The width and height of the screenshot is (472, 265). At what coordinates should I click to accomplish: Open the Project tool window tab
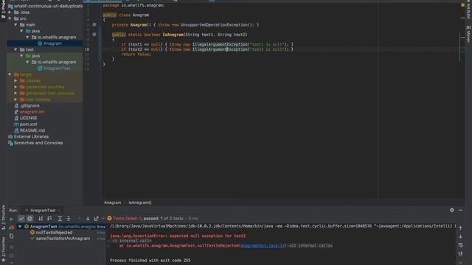pos(3,10)
